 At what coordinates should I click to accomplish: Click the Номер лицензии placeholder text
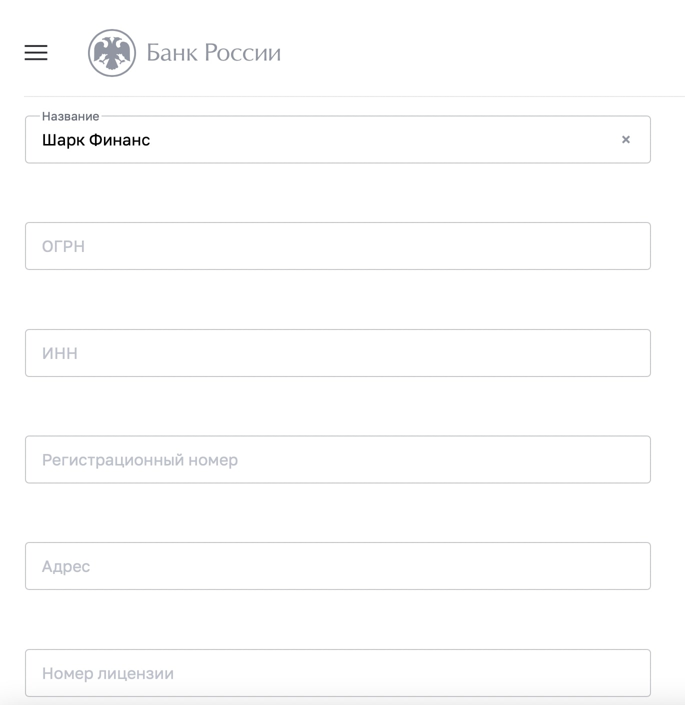point(108,673)
